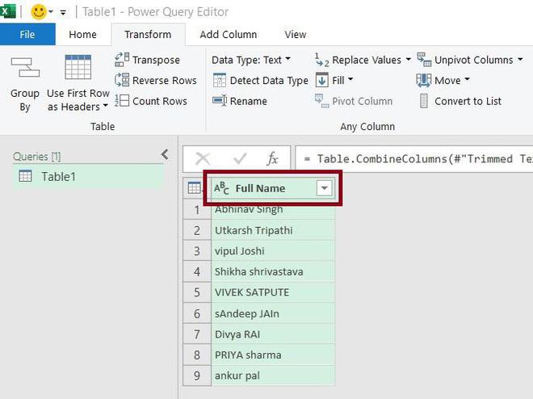Click the Count Rows icon
This screenshot has height=399, width=533.
(x=122, y=101)
